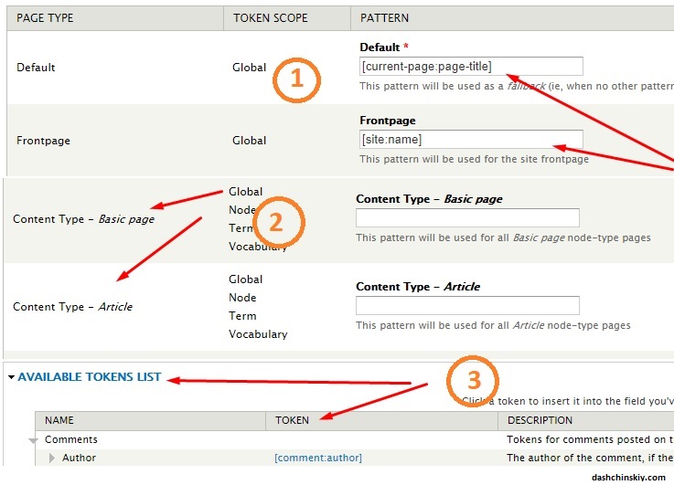
Task: Focus the Default pattern input field
Action: coord(471,67)
